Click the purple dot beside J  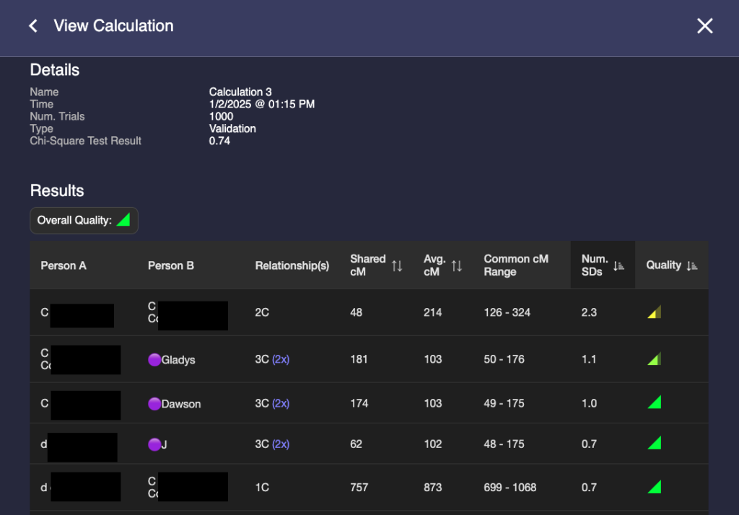pos(154,444)
